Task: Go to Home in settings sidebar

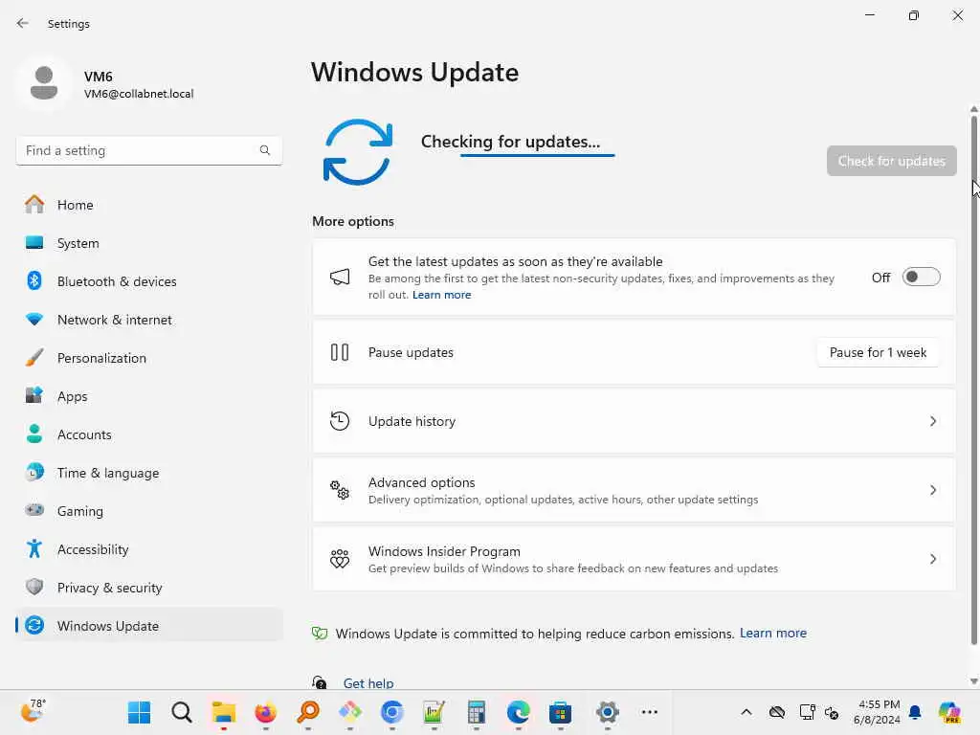Action: coord(149,205)
